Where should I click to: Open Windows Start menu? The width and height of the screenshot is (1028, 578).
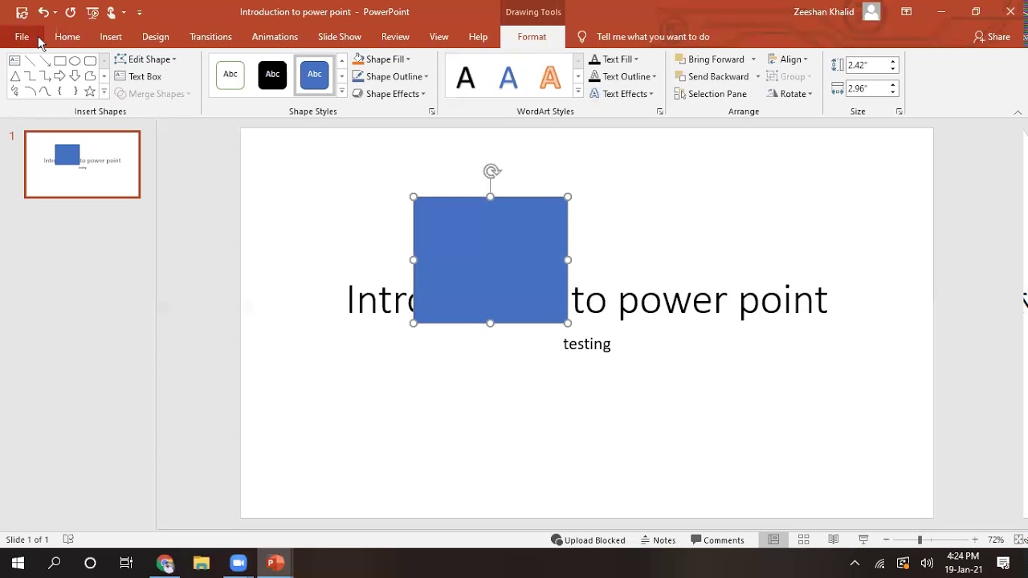(x=18, y=563)
